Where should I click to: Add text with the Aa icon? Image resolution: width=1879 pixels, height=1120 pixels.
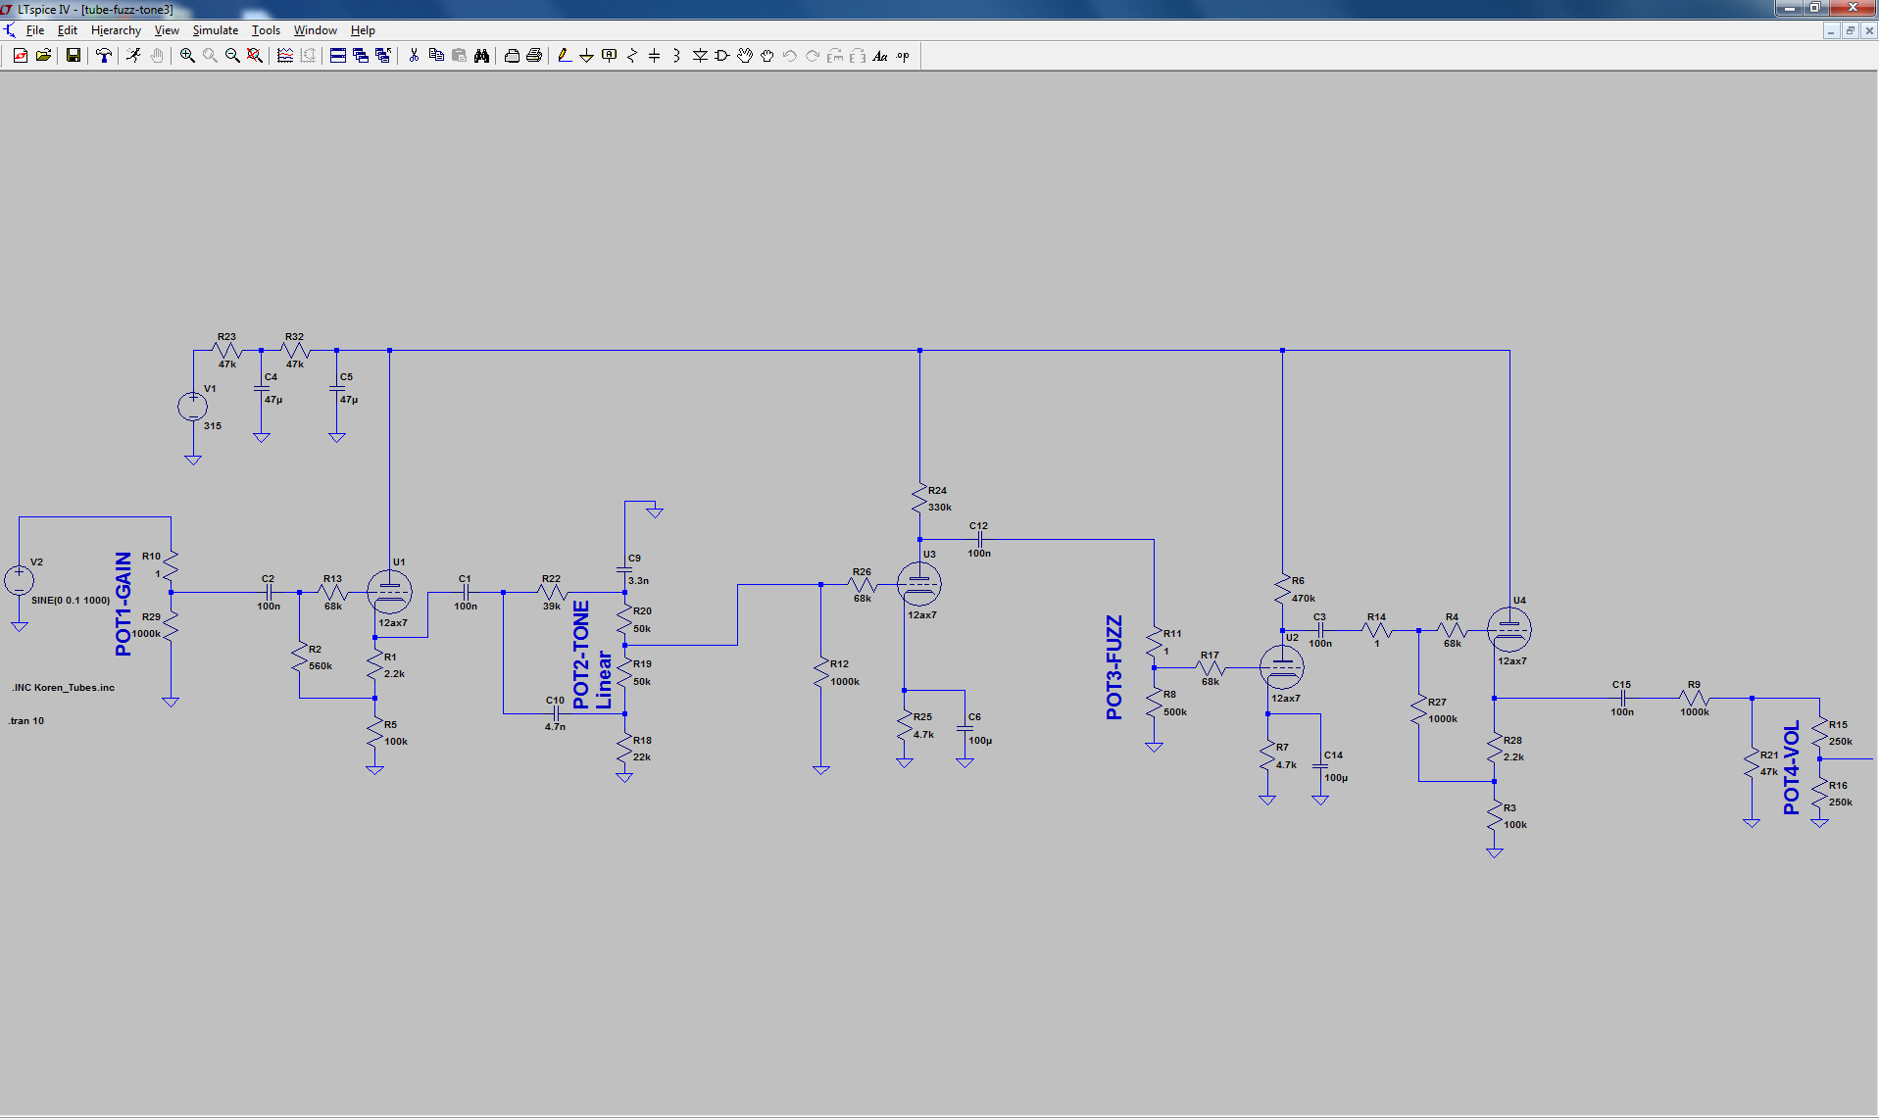(880, 56)
